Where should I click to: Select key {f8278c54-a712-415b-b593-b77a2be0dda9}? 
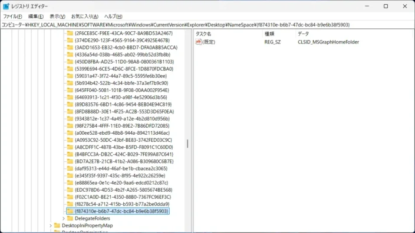[x=122, y=204]
